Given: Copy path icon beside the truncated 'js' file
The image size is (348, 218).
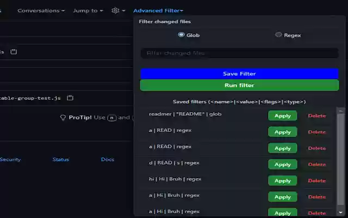Looking at the screenshot, I should 14,52.
